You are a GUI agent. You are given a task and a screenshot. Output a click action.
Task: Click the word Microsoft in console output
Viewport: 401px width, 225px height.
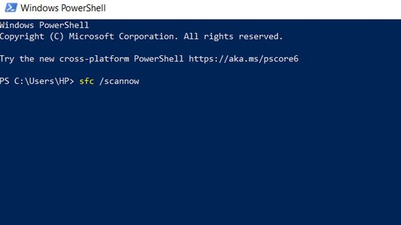(91, 37)
